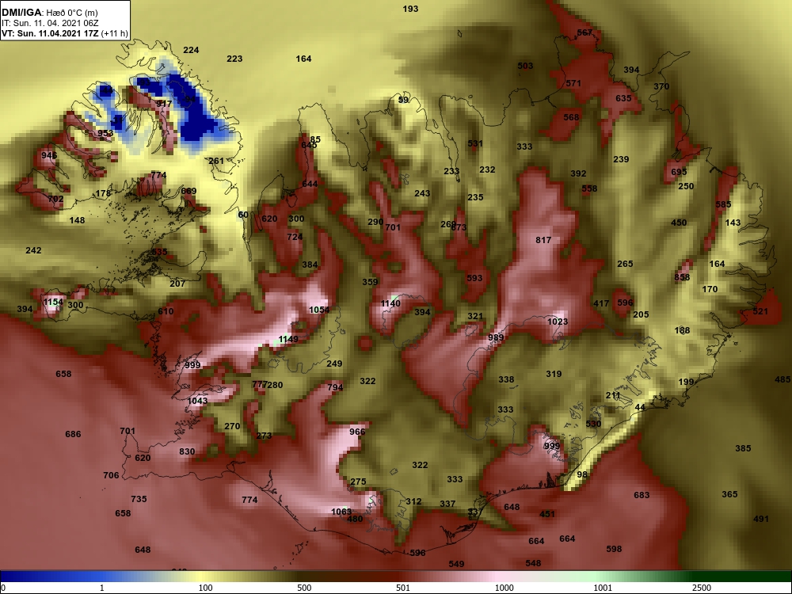Image resolution: width=792 pixels, height=594 pixels.
Task: Select the map value 531
Action: coord(474,143)
